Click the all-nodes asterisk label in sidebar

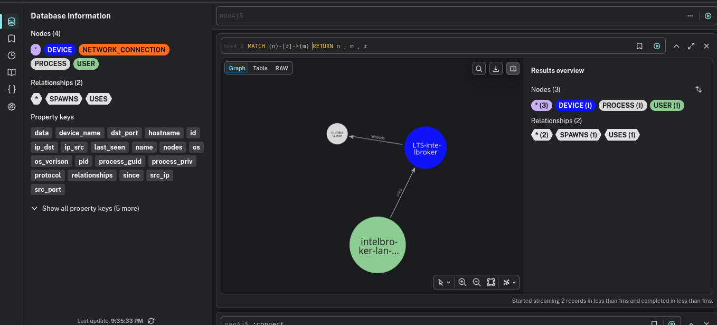tap(36, 50)
